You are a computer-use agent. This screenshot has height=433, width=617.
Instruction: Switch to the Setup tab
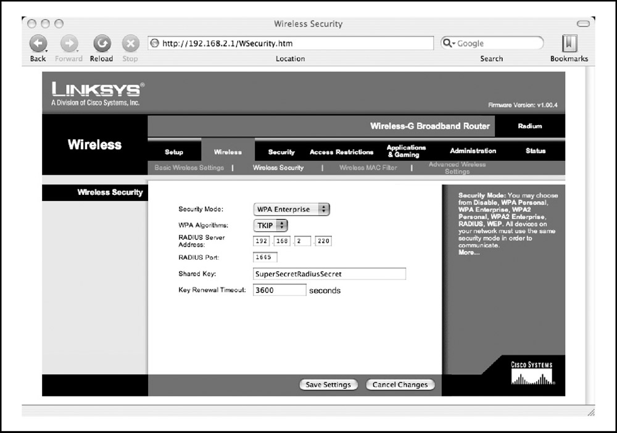tap(174, 152)
